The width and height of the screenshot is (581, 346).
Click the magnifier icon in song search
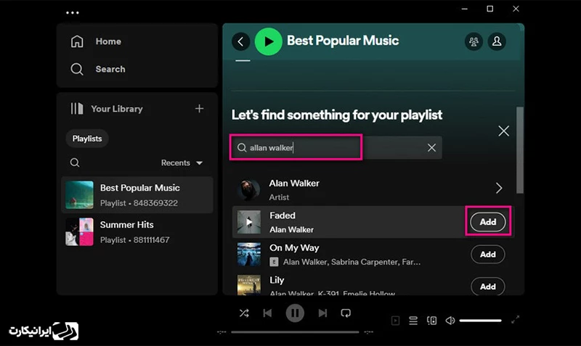click(x=242, y=148)
